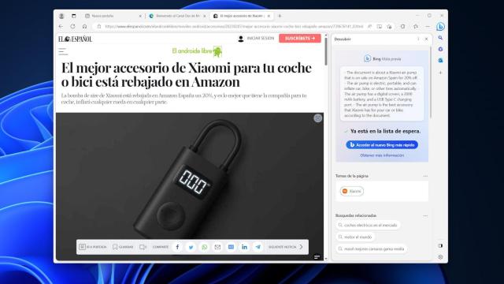Viewport: 504px width, 284px height.
Task: Toggle the sidebar visibility icon near bottom
Action: click(x=440, y=245)
